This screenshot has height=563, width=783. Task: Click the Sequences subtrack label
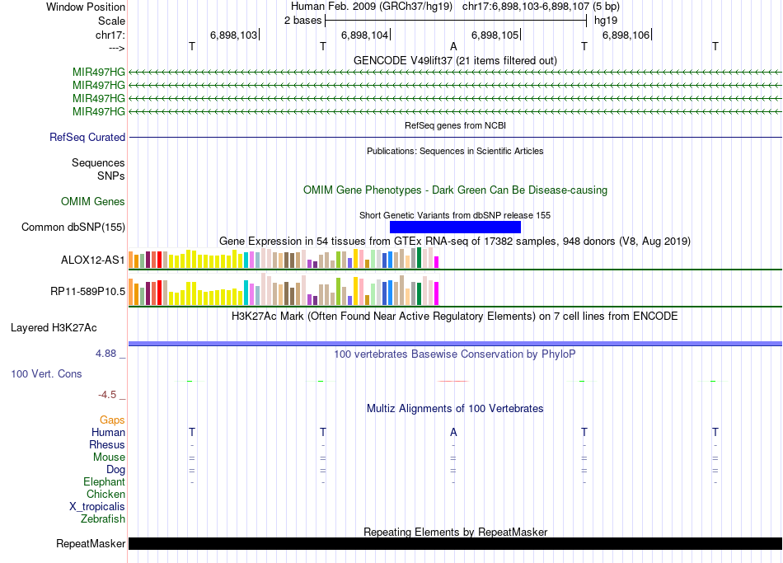[98, 163]
